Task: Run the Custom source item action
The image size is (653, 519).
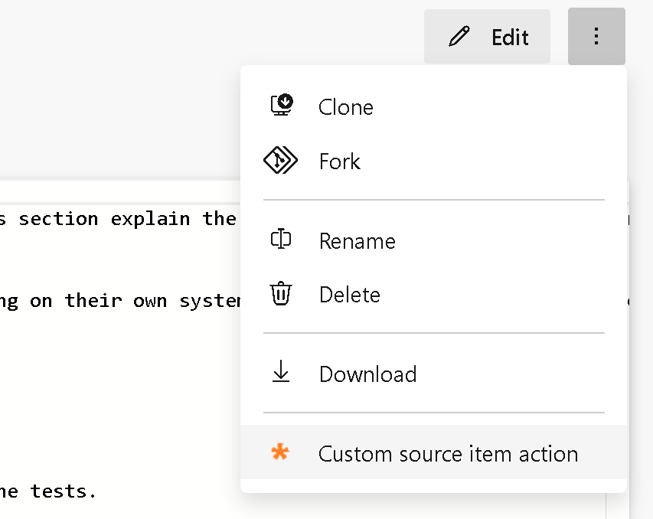Action: tap(448, 453)
